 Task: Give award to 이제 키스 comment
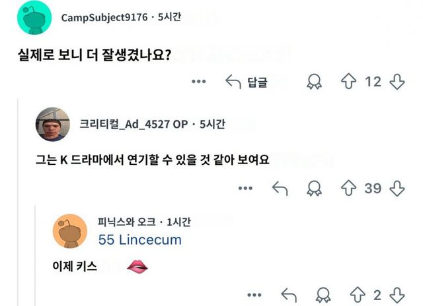coord(323,295)
